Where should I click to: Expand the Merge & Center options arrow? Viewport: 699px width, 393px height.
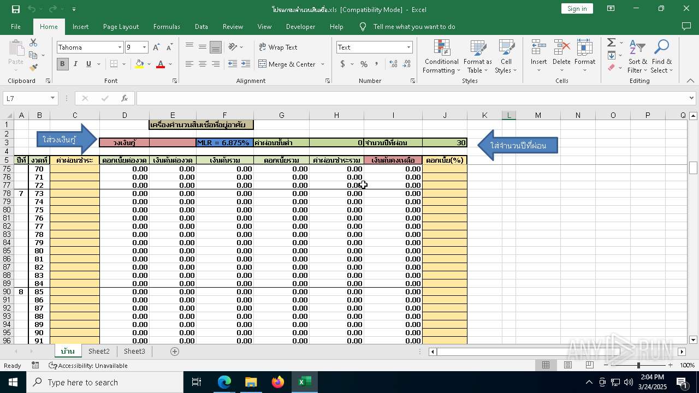[x=323, y=64]
